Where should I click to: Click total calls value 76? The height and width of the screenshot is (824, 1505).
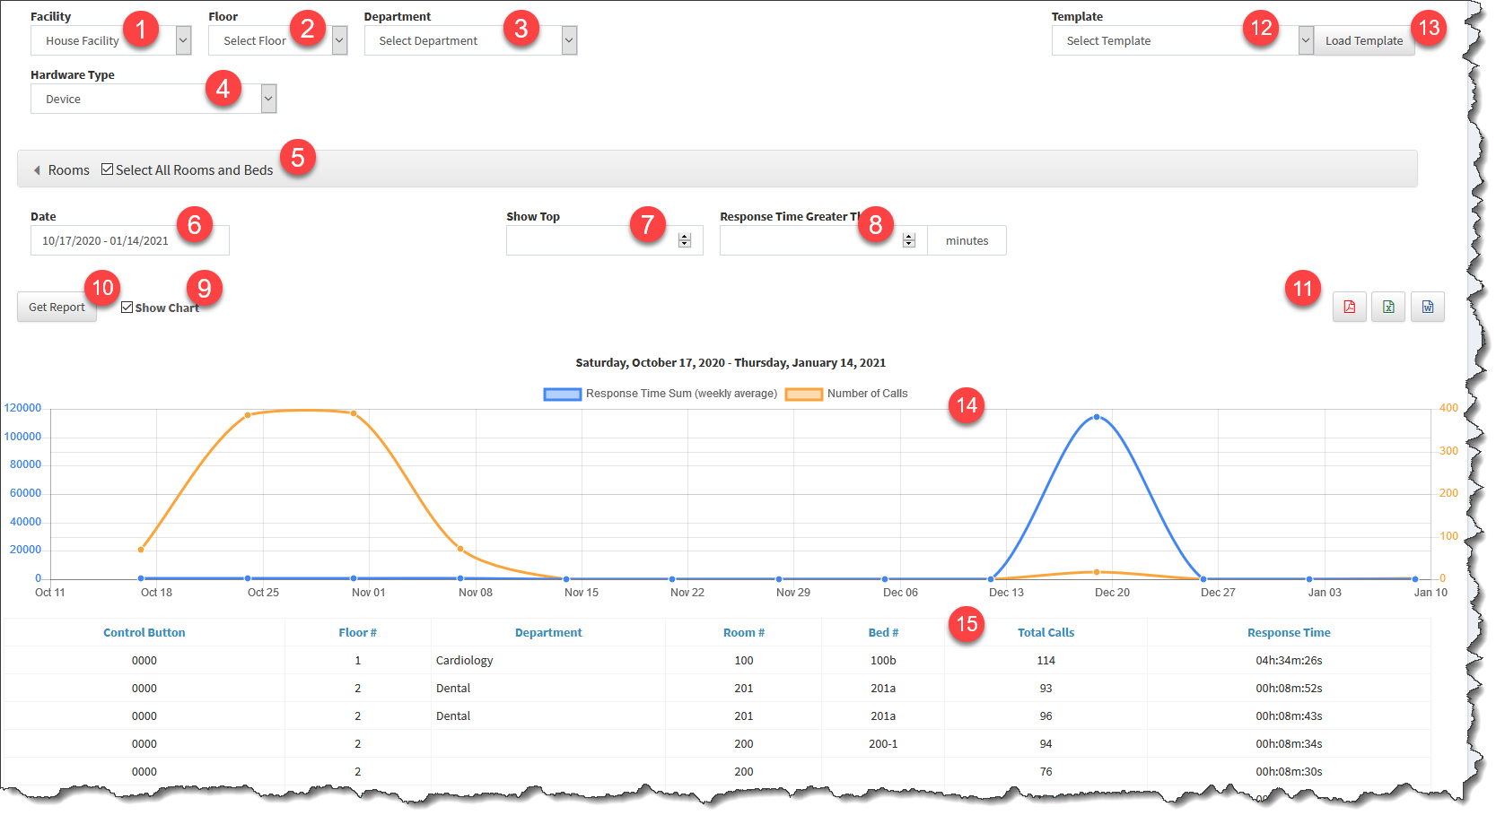[1046, 771]
